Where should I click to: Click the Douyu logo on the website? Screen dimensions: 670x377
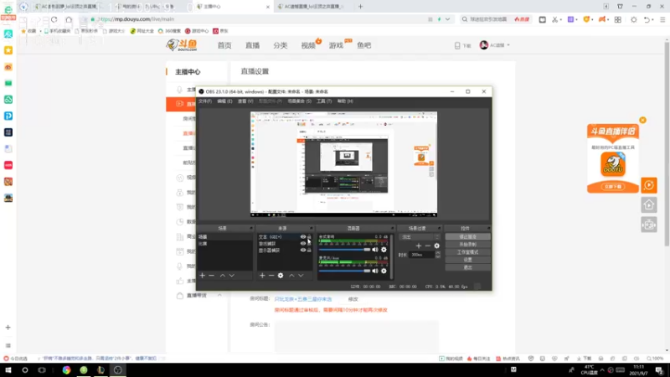point(182,45)
